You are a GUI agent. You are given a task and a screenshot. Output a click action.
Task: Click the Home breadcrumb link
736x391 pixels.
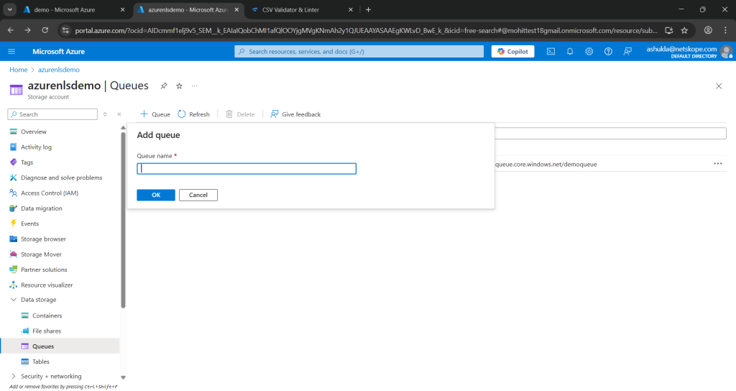(18, 70)
